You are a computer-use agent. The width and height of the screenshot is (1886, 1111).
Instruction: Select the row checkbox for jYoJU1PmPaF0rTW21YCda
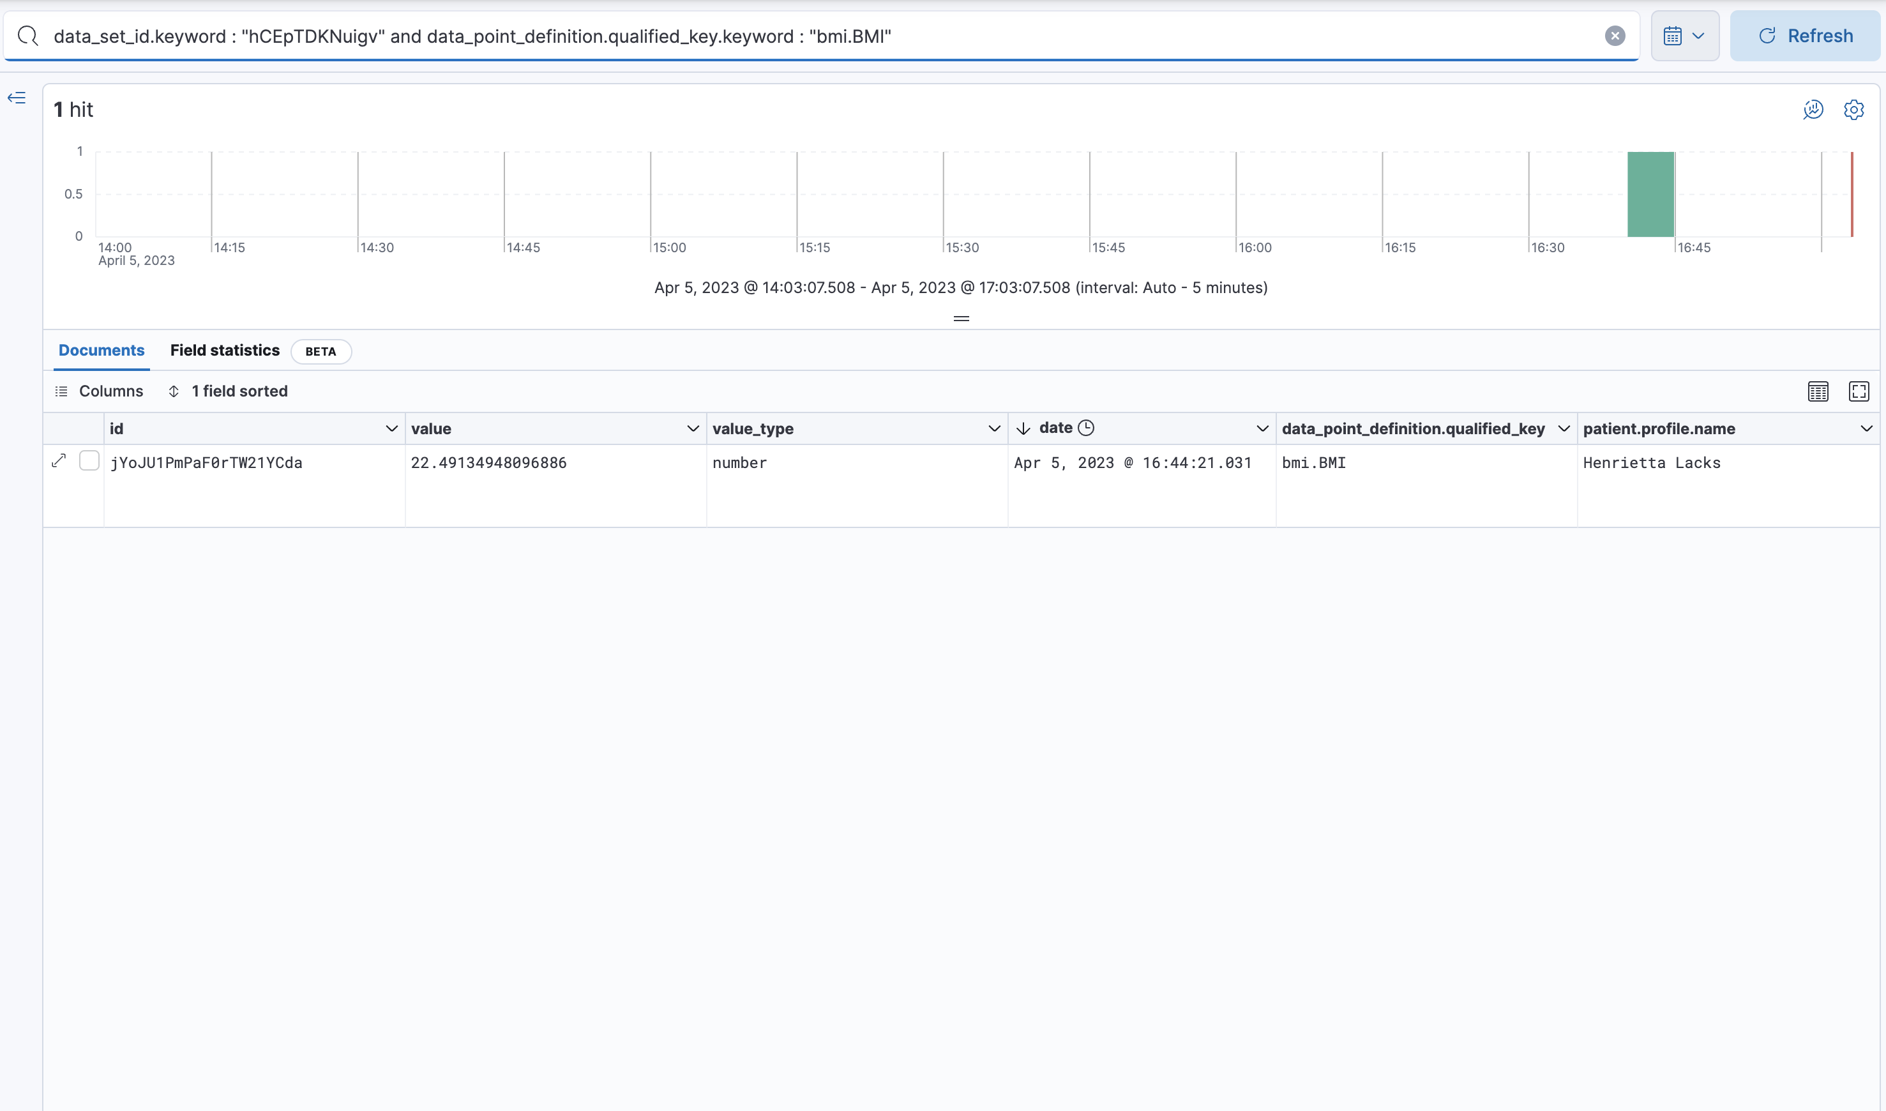89,460
